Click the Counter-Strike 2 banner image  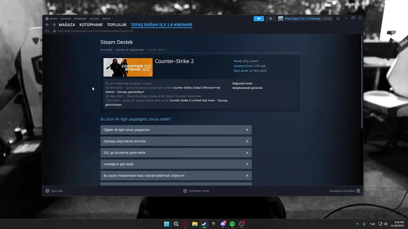(x=128, y=67)
